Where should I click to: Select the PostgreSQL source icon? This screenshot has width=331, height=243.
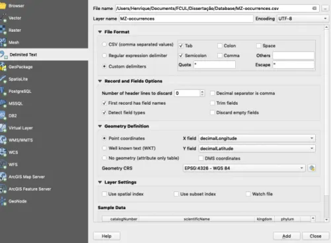coord(3,91)
